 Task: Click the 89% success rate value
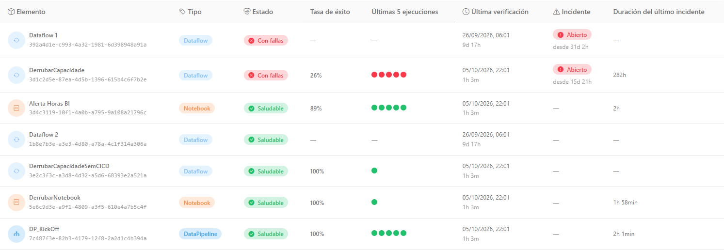tap(316, 109)
